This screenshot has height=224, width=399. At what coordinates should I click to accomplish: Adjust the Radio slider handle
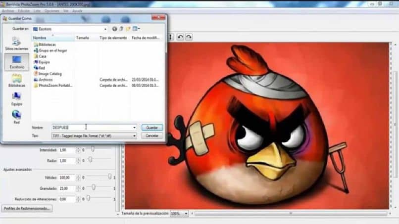(x=90, y=160)
